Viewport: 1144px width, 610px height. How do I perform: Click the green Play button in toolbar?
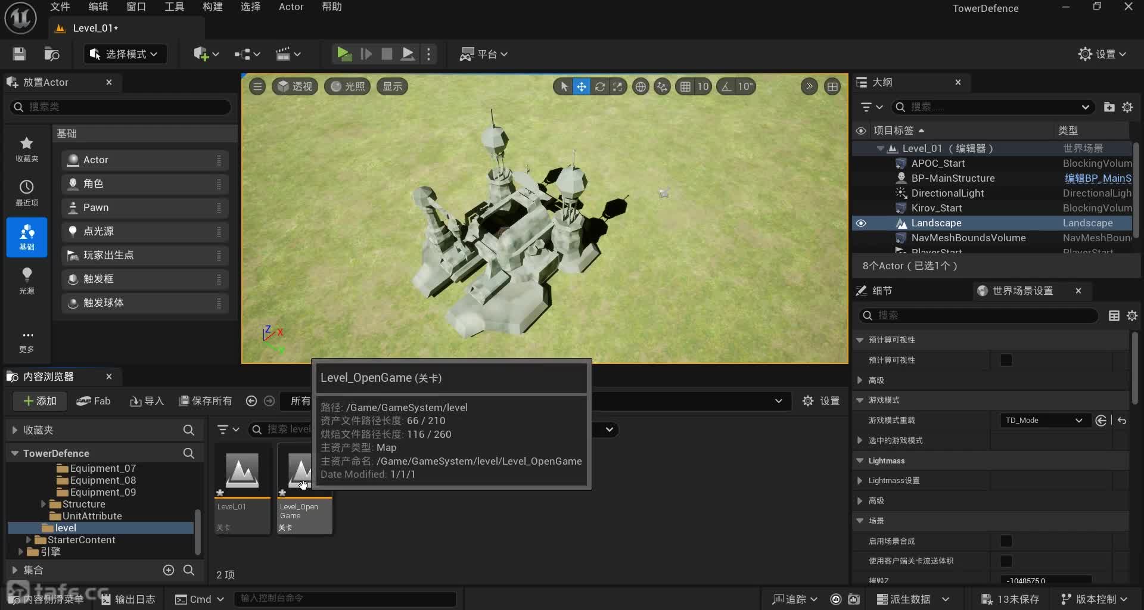pyautogui.click(x=344, y=54)
